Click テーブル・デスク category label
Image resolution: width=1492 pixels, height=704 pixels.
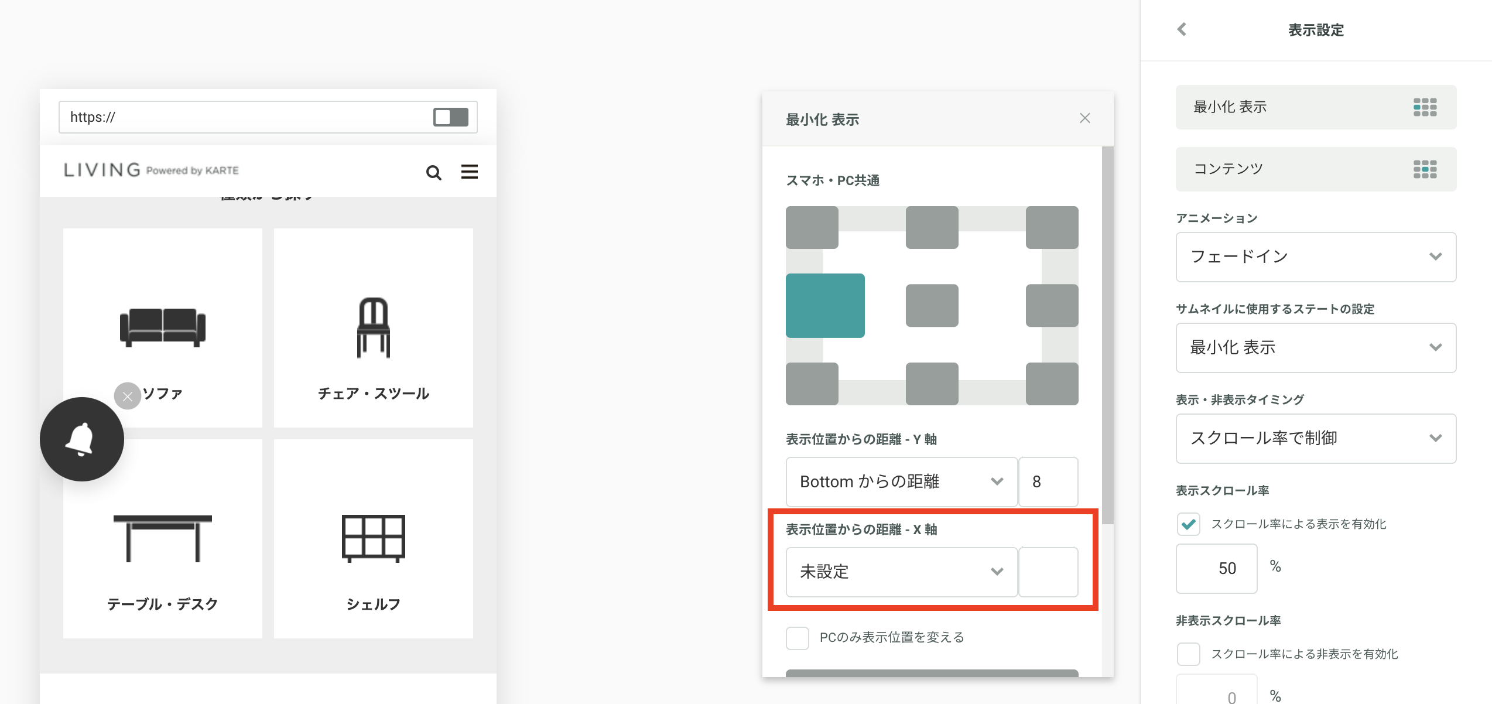coord(163,604)
